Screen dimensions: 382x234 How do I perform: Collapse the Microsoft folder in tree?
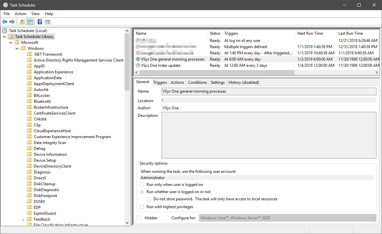click(x=10, y=43)
